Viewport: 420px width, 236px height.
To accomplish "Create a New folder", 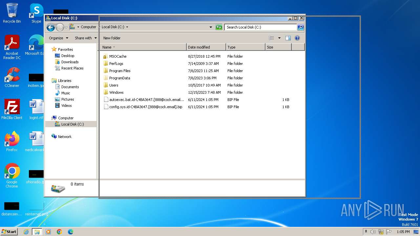I will 112,38.
